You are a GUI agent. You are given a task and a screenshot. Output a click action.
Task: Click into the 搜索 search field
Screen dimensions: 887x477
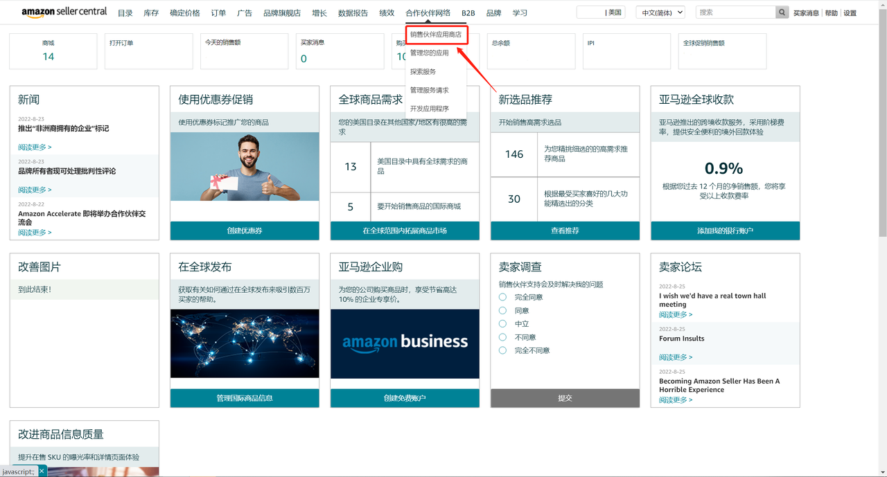[736, 12]
